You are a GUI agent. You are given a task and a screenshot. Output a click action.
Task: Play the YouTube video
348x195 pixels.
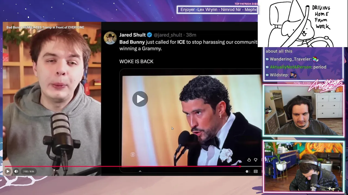click(x=8, y=171)
